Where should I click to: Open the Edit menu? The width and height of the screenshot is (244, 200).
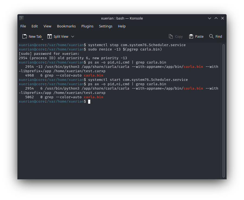click(x=34, y=26)
